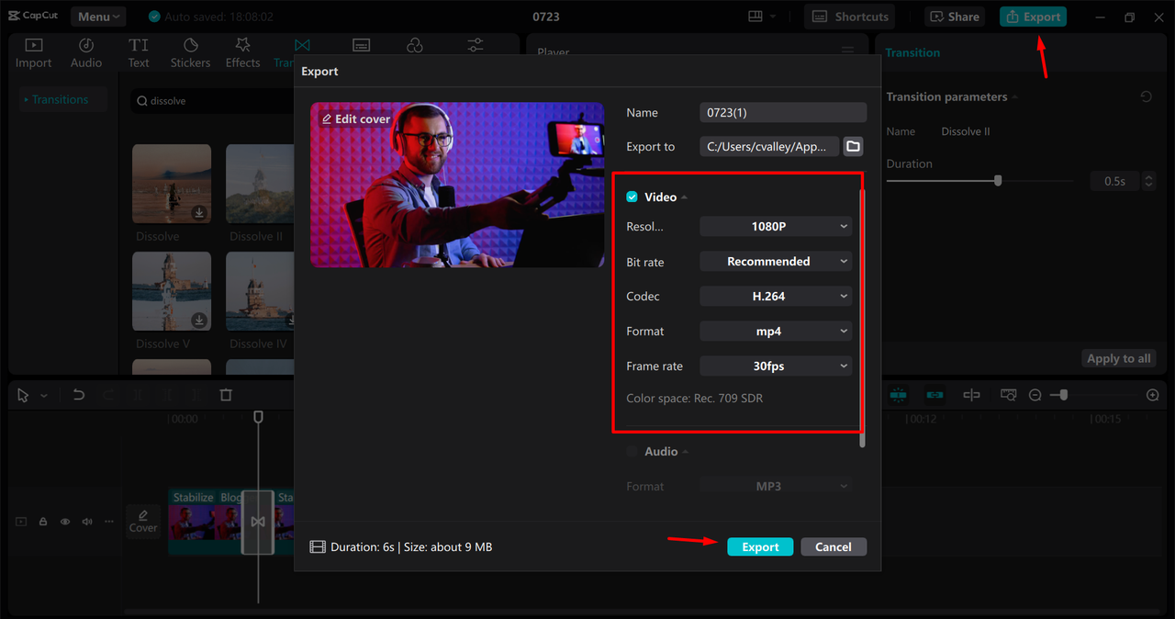Click the Apply to all button

pyautogui.click(x=1118, y=358)
